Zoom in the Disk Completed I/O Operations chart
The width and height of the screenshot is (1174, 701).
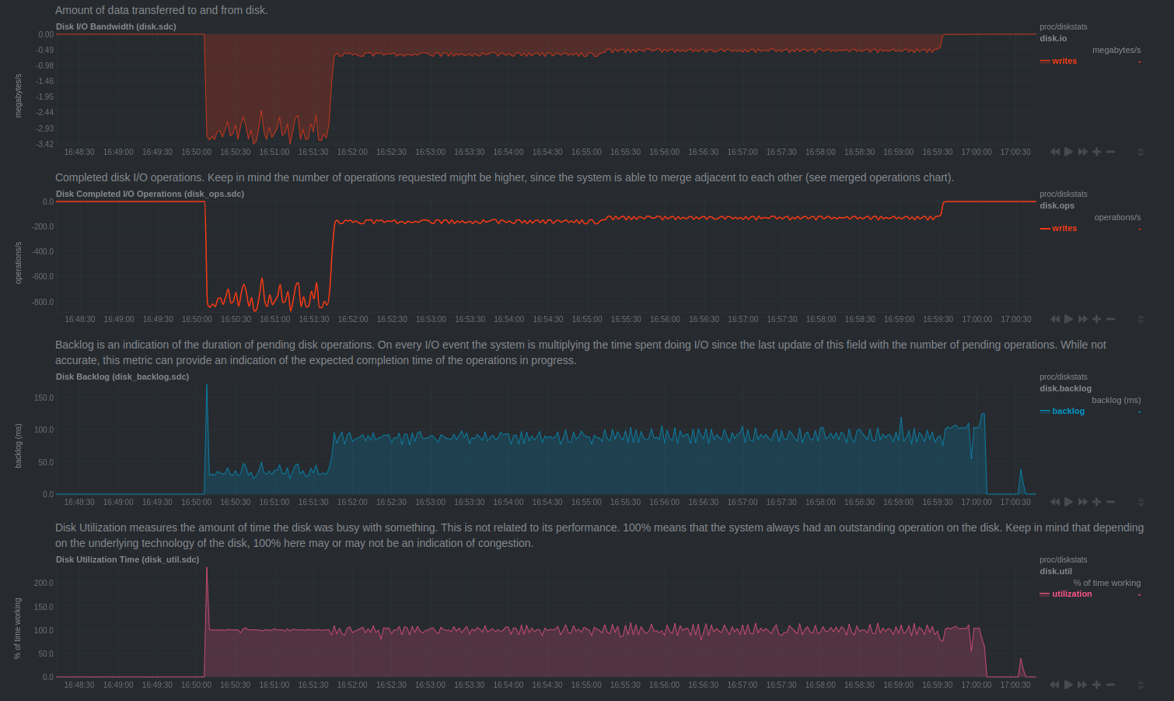[1097, 319]
